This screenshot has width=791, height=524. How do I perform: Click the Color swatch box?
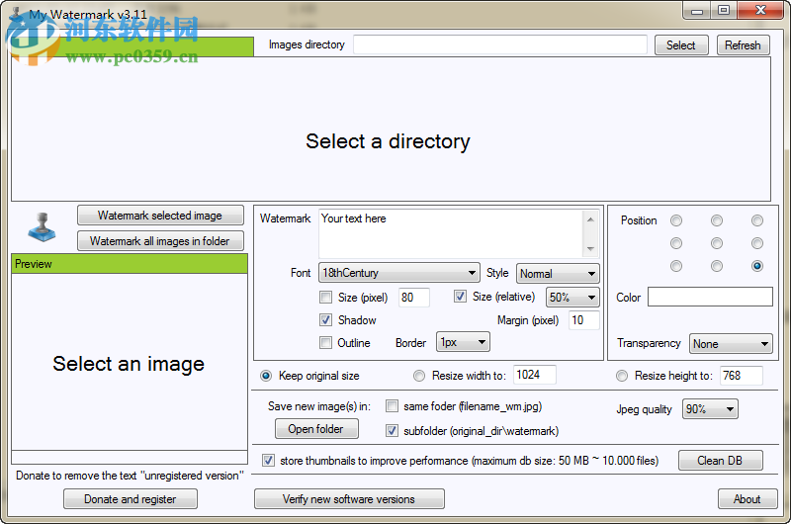[x=710, y=297]
